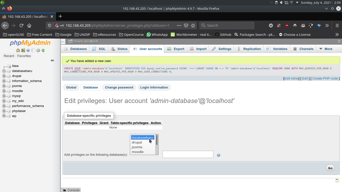Open the Change password sub-tab
Screen dimensions: 342x192
click(119, 87)
